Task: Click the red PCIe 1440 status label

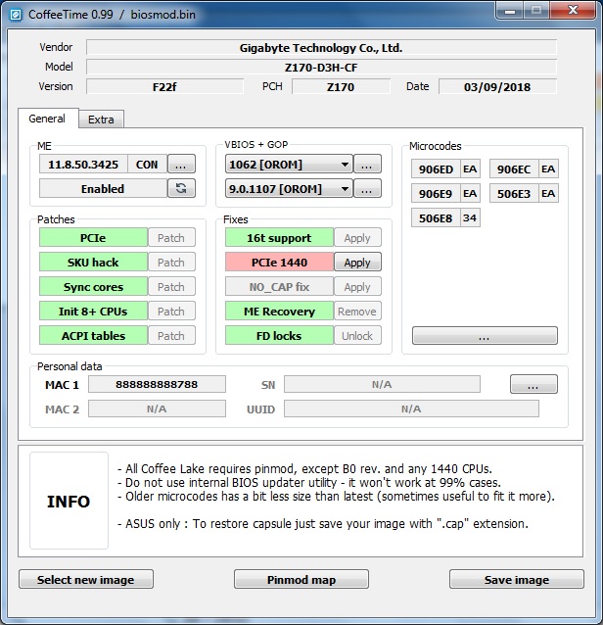Action: click(279, 262)
